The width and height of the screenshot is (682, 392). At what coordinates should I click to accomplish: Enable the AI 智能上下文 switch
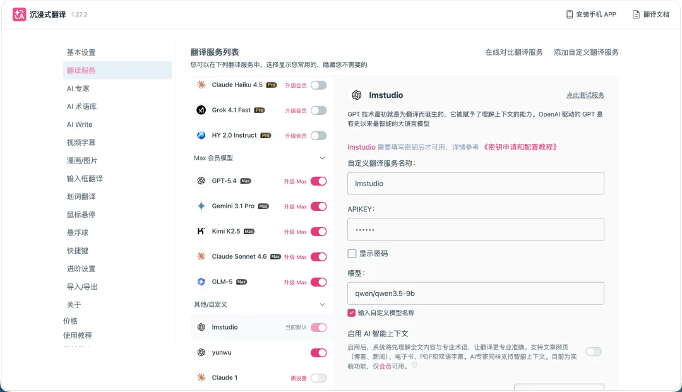pyautogui.click(x=593, y=352)
